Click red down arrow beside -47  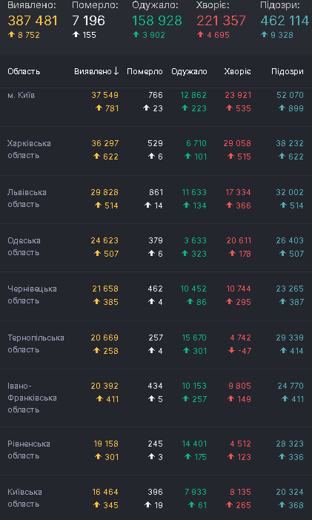232,351
